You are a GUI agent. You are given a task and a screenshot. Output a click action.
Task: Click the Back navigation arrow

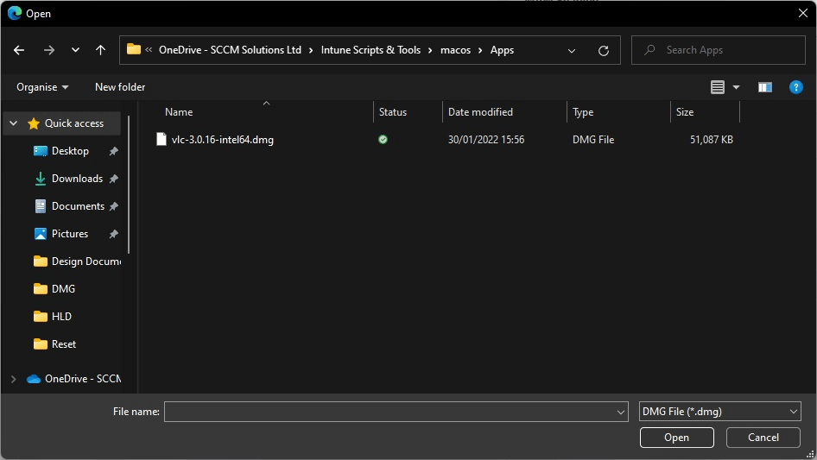pyautogui.click(x=19, y=50)
